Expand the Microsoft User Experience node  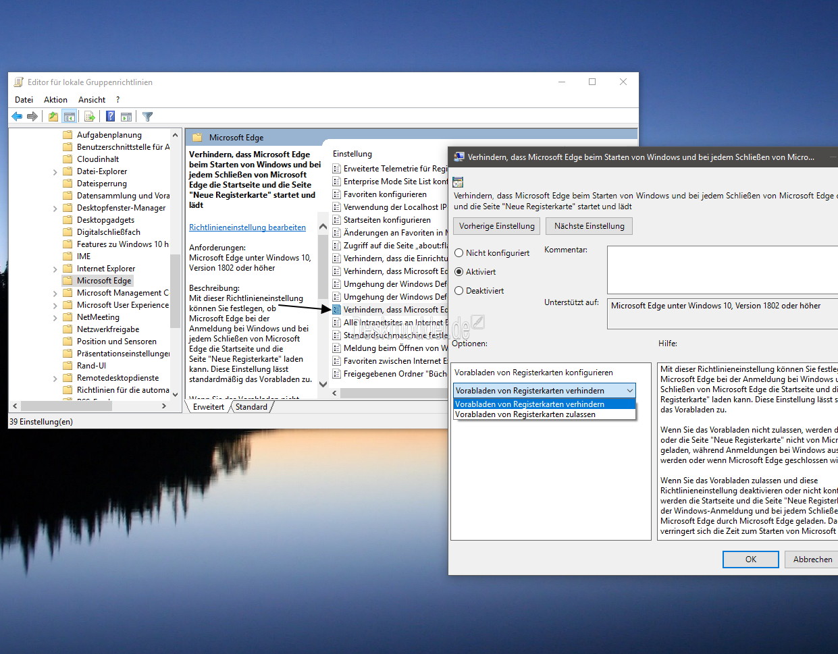55,306
